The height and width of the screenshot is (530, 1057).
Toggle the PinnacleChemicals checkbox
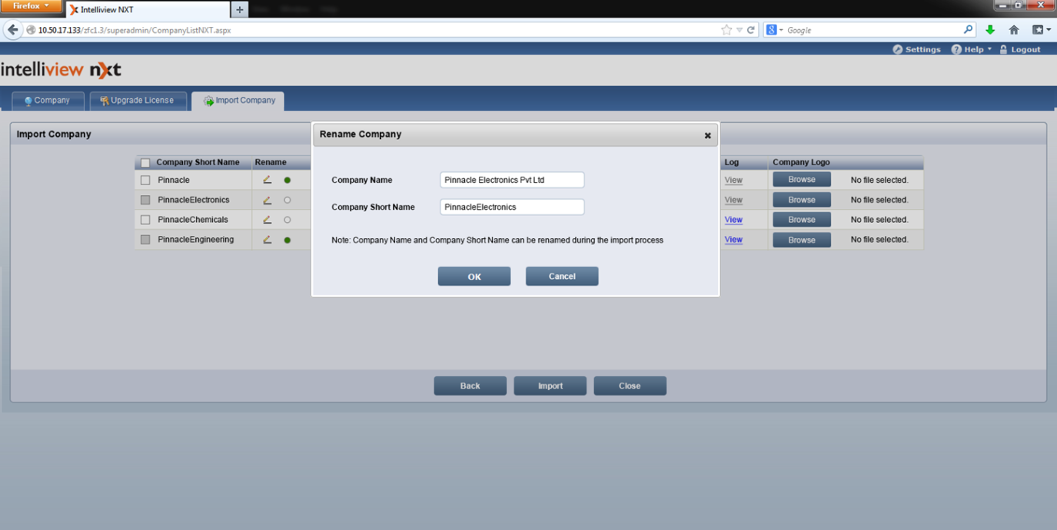point(145,220)
